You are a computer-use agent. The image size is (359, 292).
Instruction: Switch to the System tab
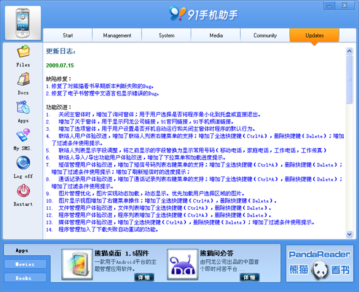(166, 35)
